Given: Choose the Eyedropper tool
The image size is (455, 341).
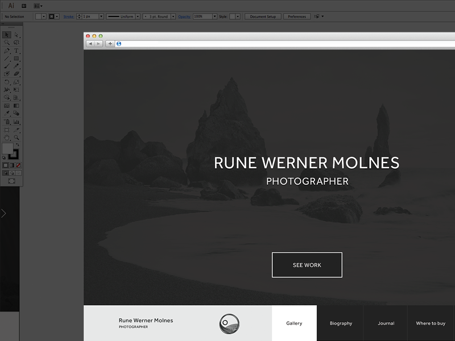Looking at the screenshot, I should coord(7,113).
